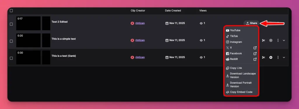Image resolution: width=299 pixels, height=109 pixels.
Task: Check the box for Test 2 Edited
Action: pyautogui.click(x=11, y=24)
